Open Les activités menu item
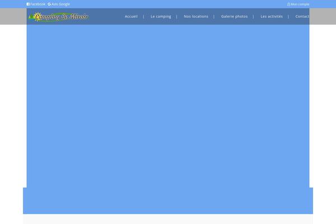Screen dimensions: 336x224 272,16
